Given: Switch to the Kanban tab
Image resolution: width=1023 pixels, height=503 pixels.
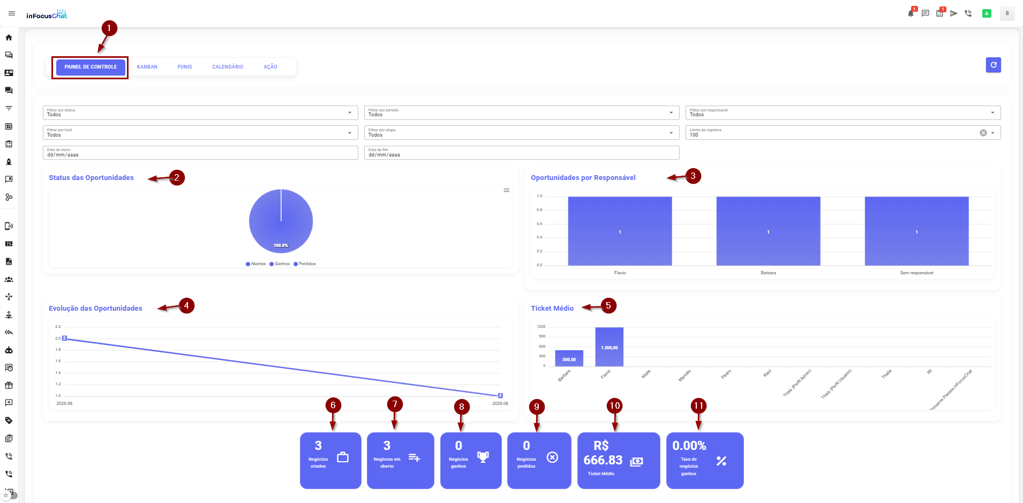Looking at the screenshot, I should coord(147,67).
